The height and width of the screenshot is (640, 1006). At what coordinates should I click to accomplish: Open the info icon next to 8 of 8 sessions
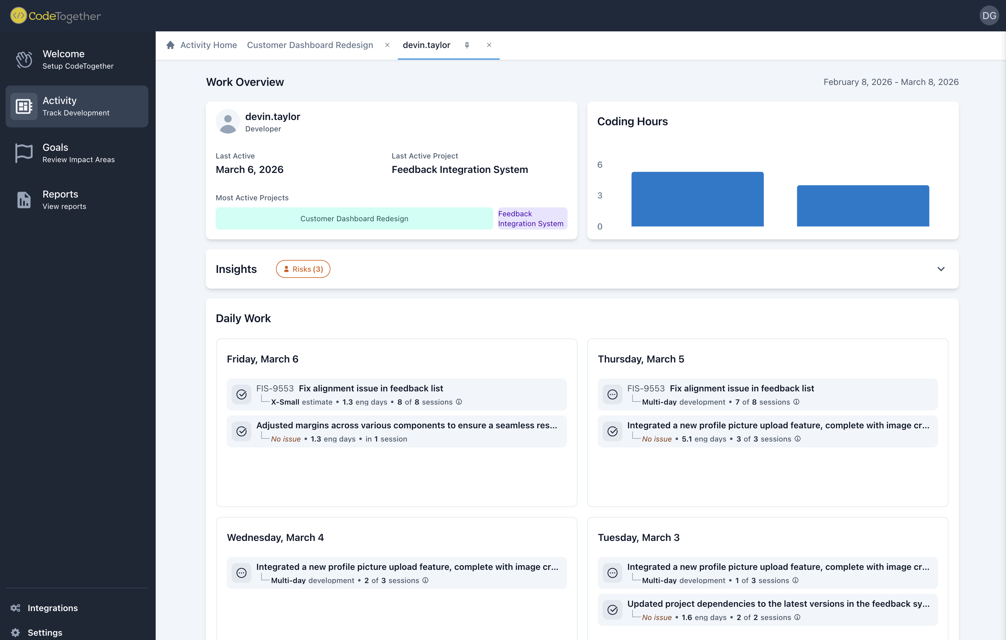click(x=458, y=402)
